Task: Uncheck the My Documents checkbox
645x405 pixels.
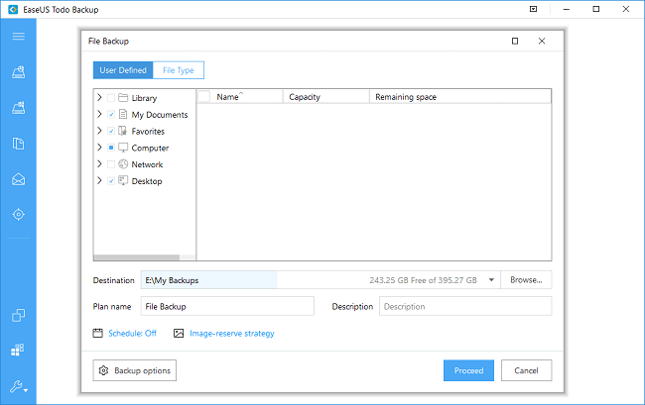Action: click(110, 115)
